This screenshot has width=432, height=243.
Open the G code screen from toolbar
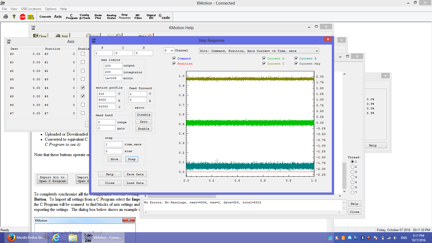164,17
